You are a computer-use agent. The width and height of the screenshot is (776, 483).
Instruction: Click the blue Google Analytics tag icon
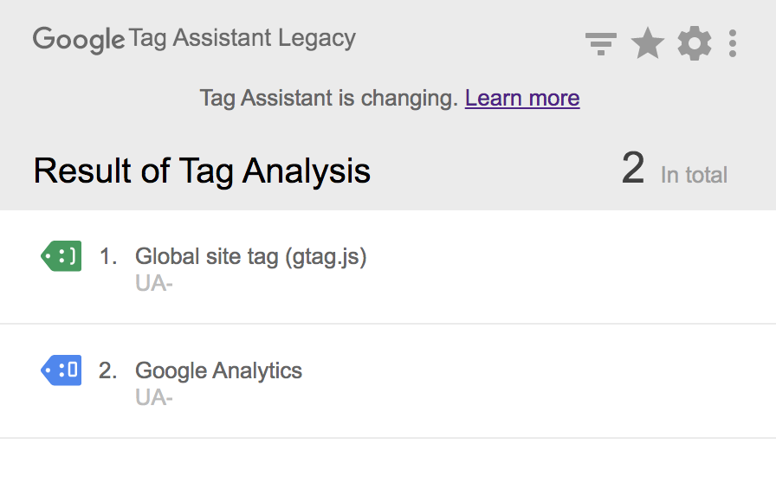click(x=61, y=370)
